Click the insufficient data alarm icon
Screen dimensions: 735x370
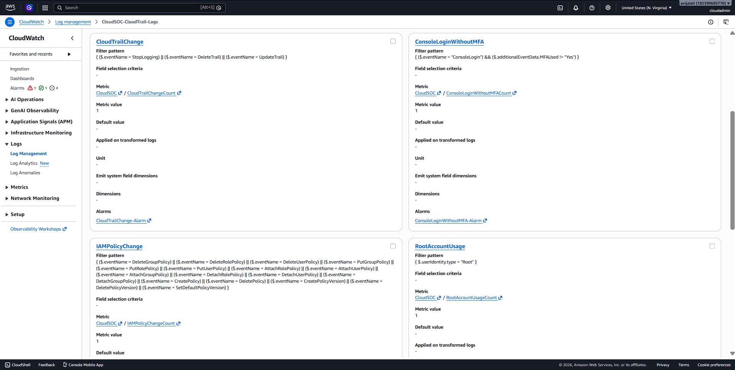52,88
